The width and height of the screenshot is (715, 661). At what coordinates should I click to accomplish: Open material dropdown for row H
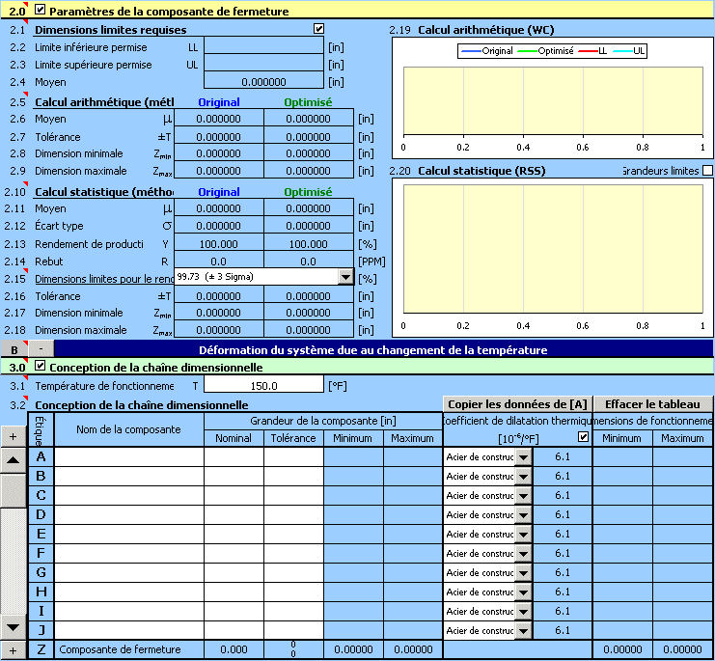pos(524,592)
